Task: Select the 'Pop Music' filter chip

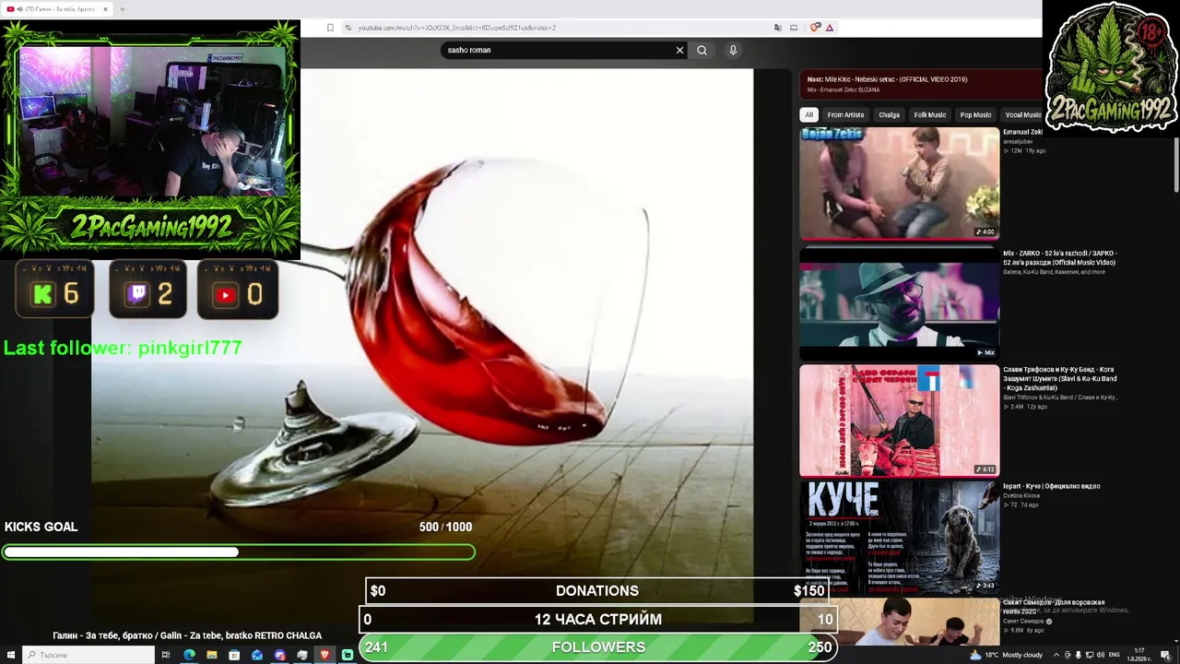Action: [975, 114]
